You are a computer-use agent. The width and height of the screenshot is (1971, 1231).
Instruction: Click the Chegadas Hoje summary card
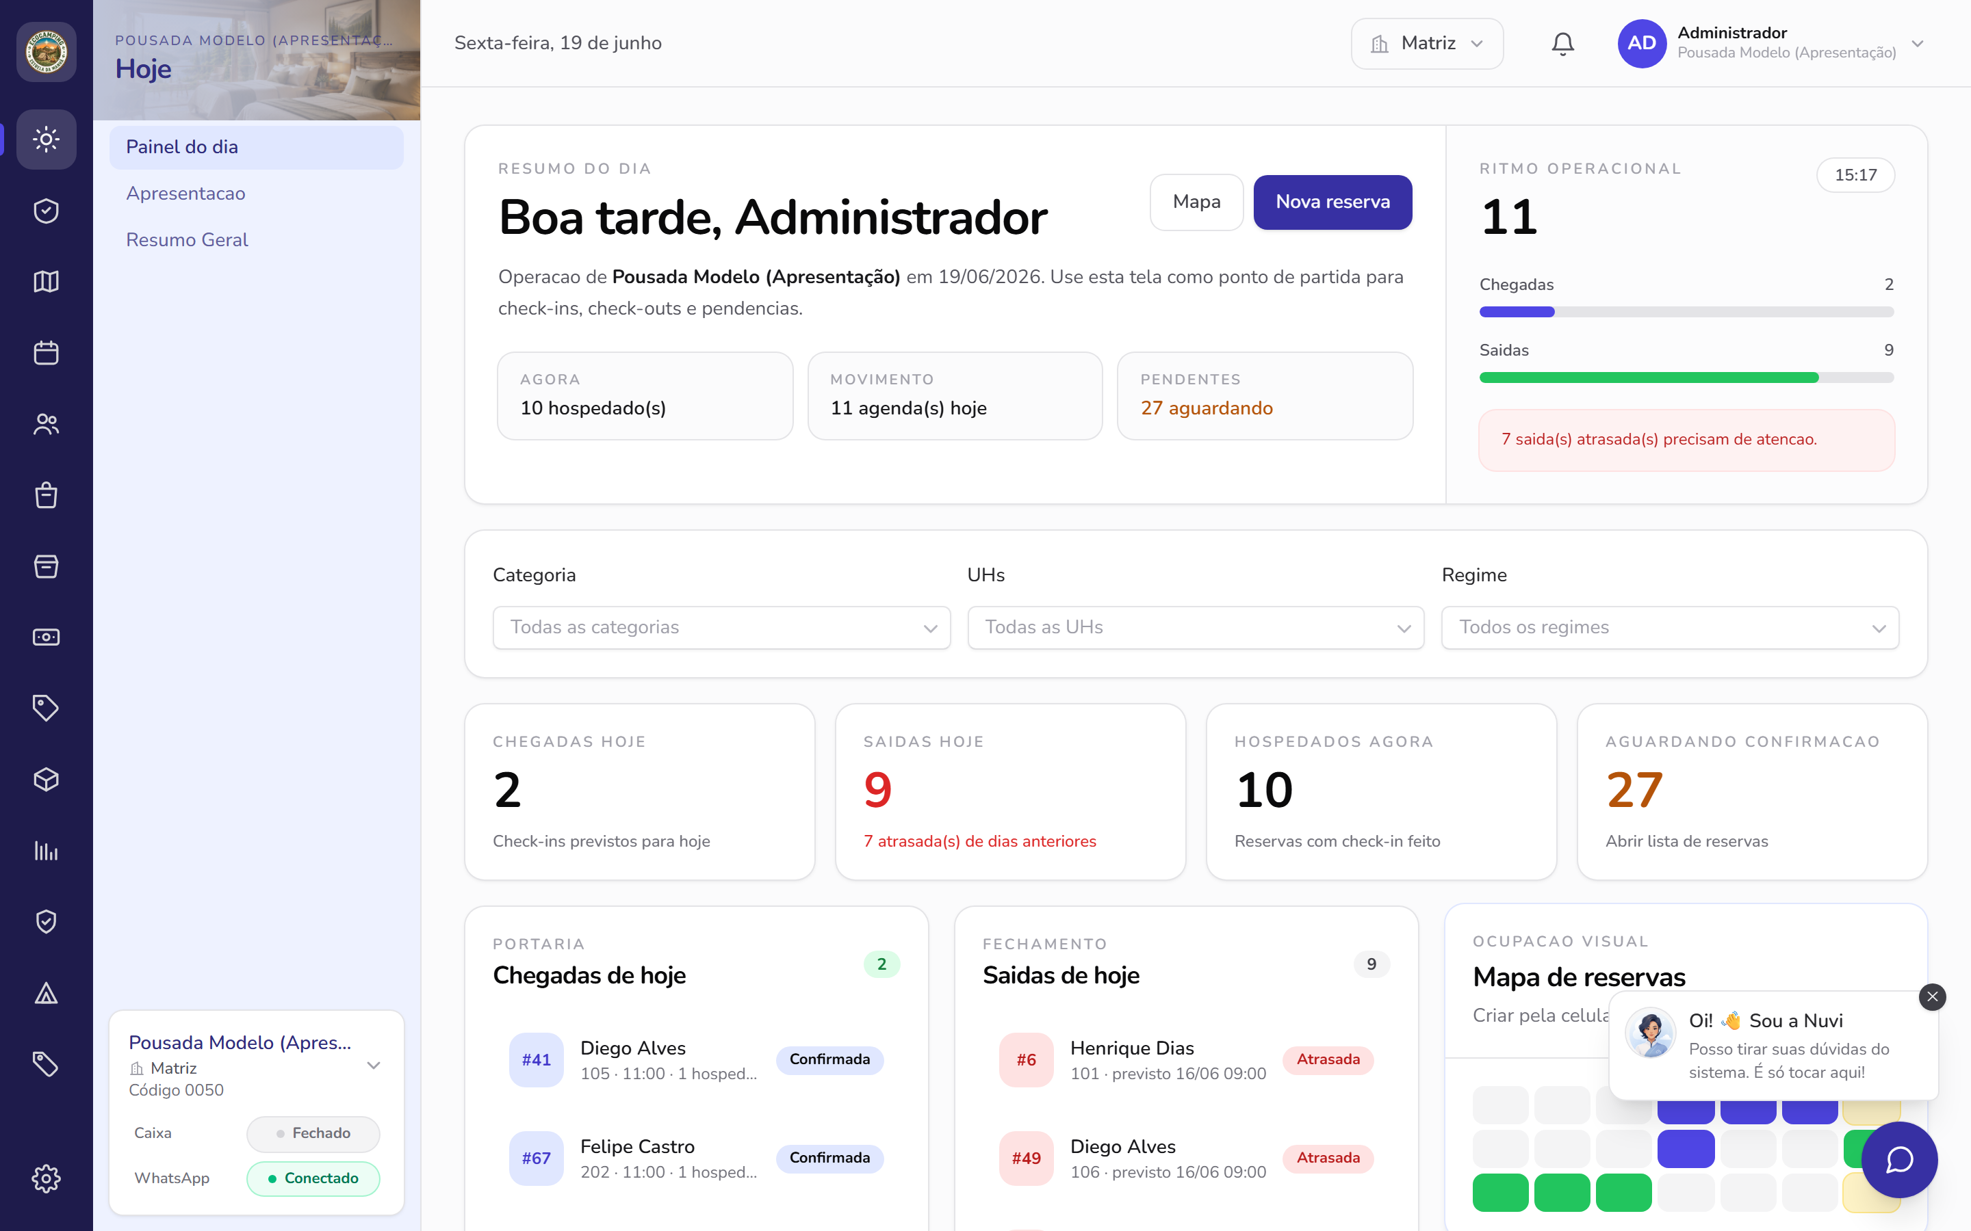[639, 791]
